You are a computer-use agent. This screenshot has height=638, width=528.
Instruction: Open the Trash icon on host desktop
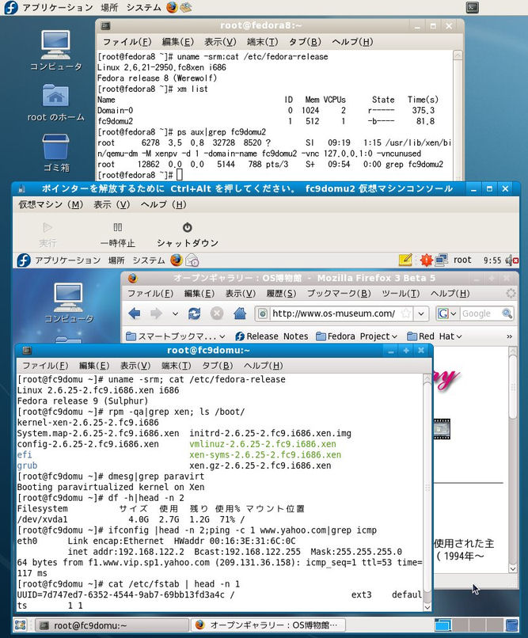tap(55, 153)
